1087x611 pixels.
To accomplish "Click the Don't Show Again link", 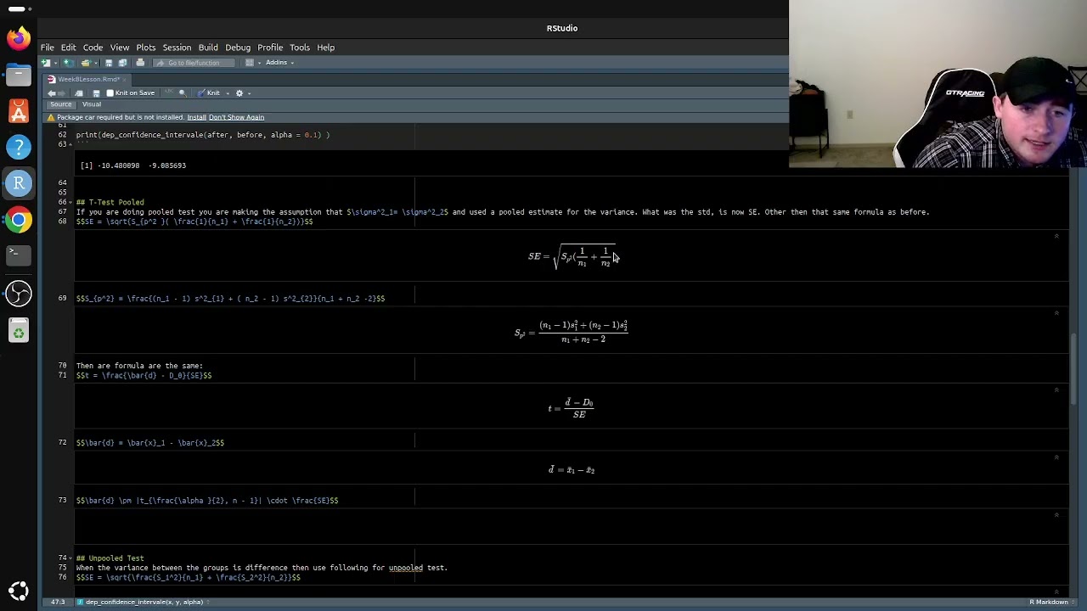I will tap(236, 117).
